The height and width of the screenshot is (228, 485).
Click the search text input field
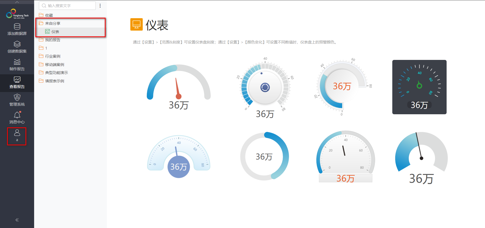[67, 6]
